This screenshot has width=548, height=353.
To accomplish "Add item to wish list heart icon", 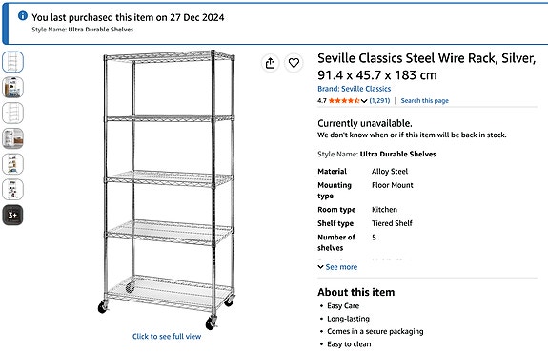I will pyautogui.click(x=294, y=63).
